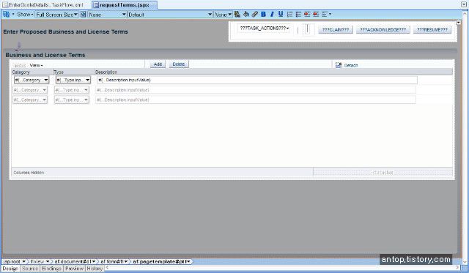Toggle bold formatting
The height and width of the screenshot is (273, 469).
263,14
